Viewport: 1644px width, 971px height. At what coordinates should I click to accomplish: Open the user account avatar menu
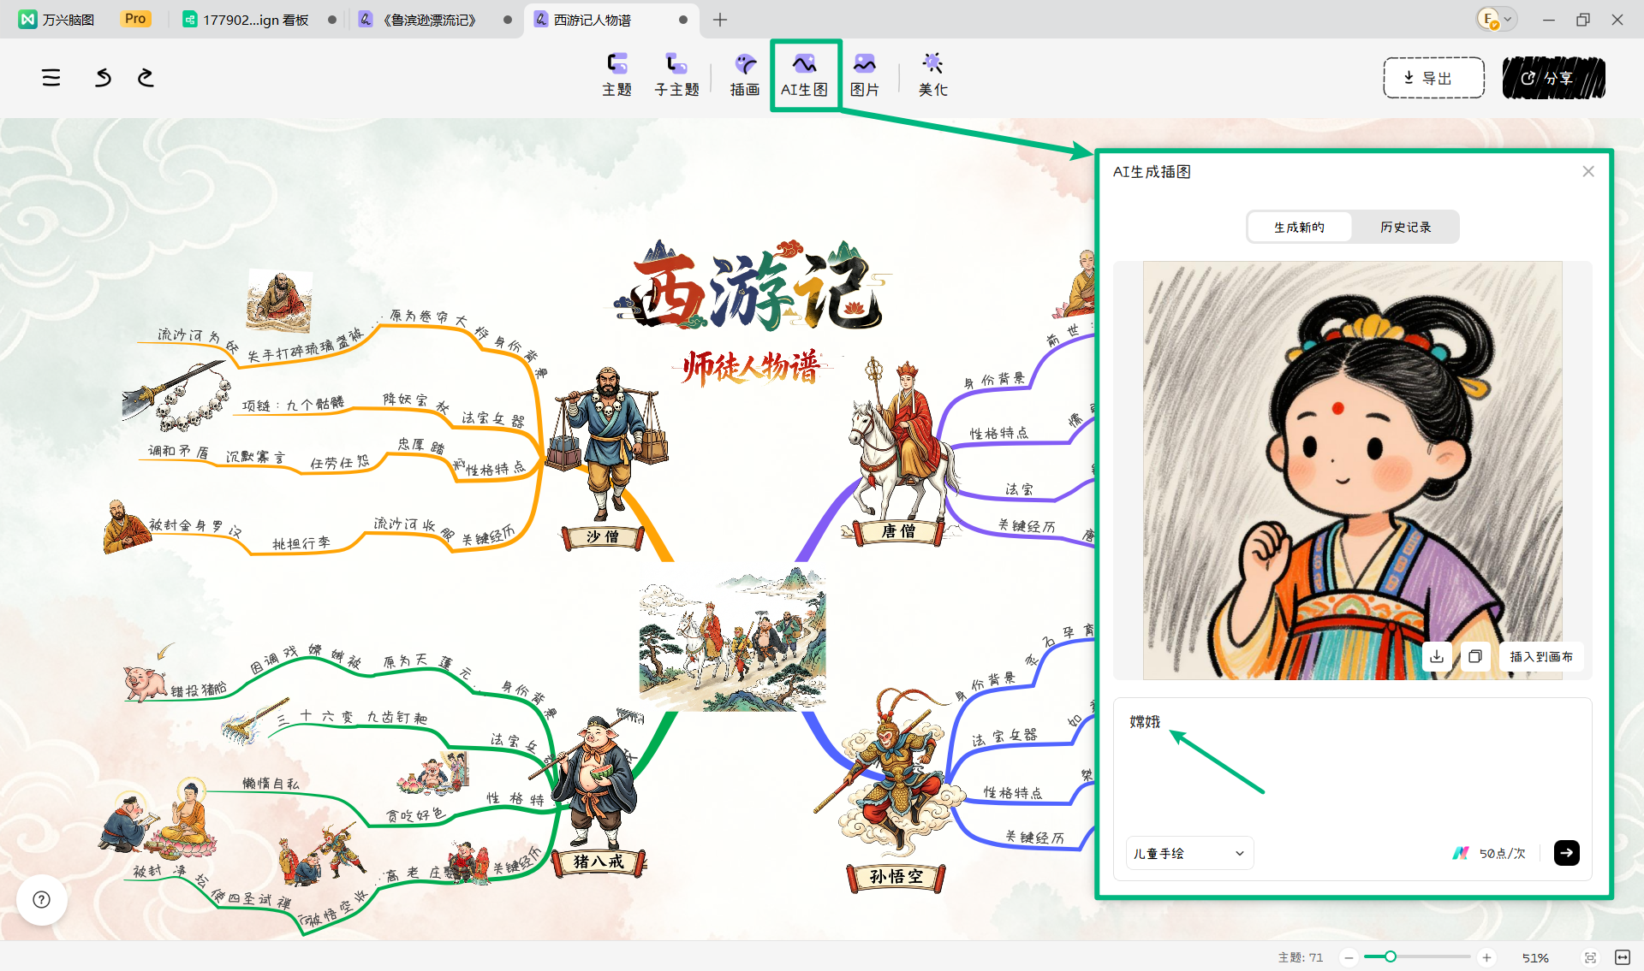tap(1496, 20)
